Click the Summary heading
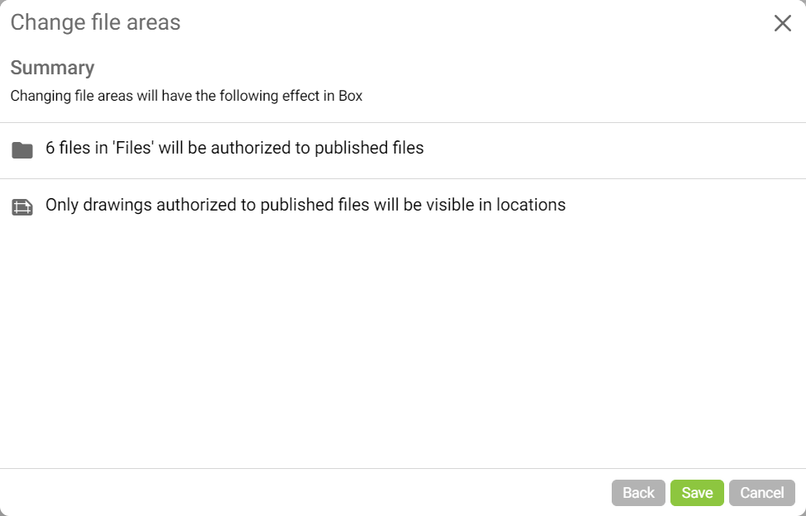The width and height of the screenshot is (806, 516). click(x=52, y=68)
